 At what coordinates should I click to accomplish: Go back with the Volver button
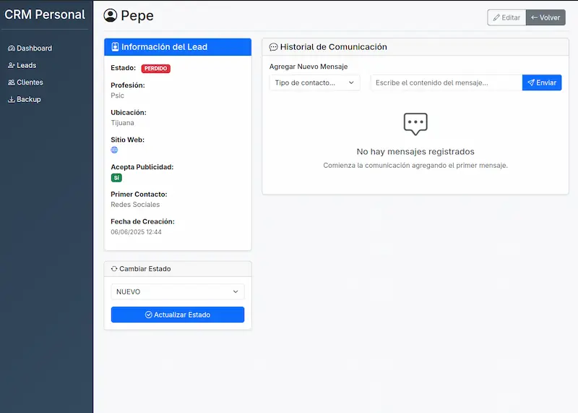pyautogui.click(x=545, y=17)
